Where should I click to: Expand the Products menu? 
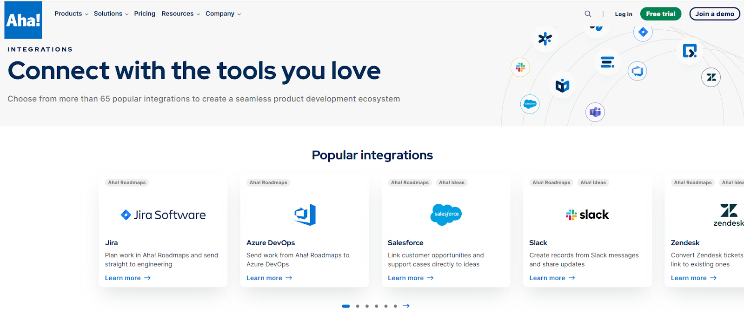pyautogui.click(x=71, y=13)
